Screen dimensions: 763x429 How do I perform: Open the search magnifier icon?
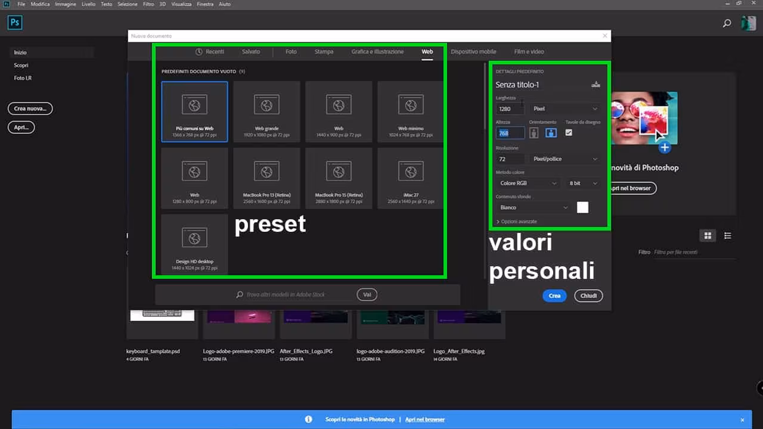click(x=727, y=23)
